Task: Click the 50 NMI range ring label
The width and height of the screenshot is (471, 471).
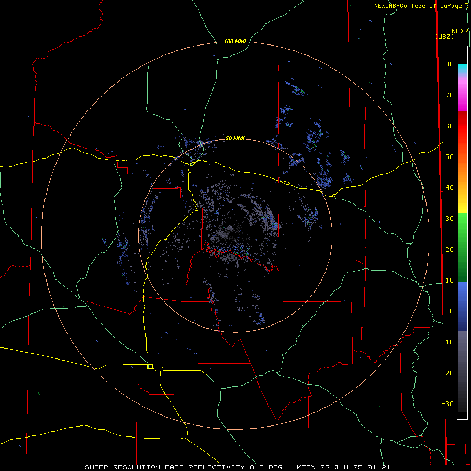Action: [x=235, y=138]
